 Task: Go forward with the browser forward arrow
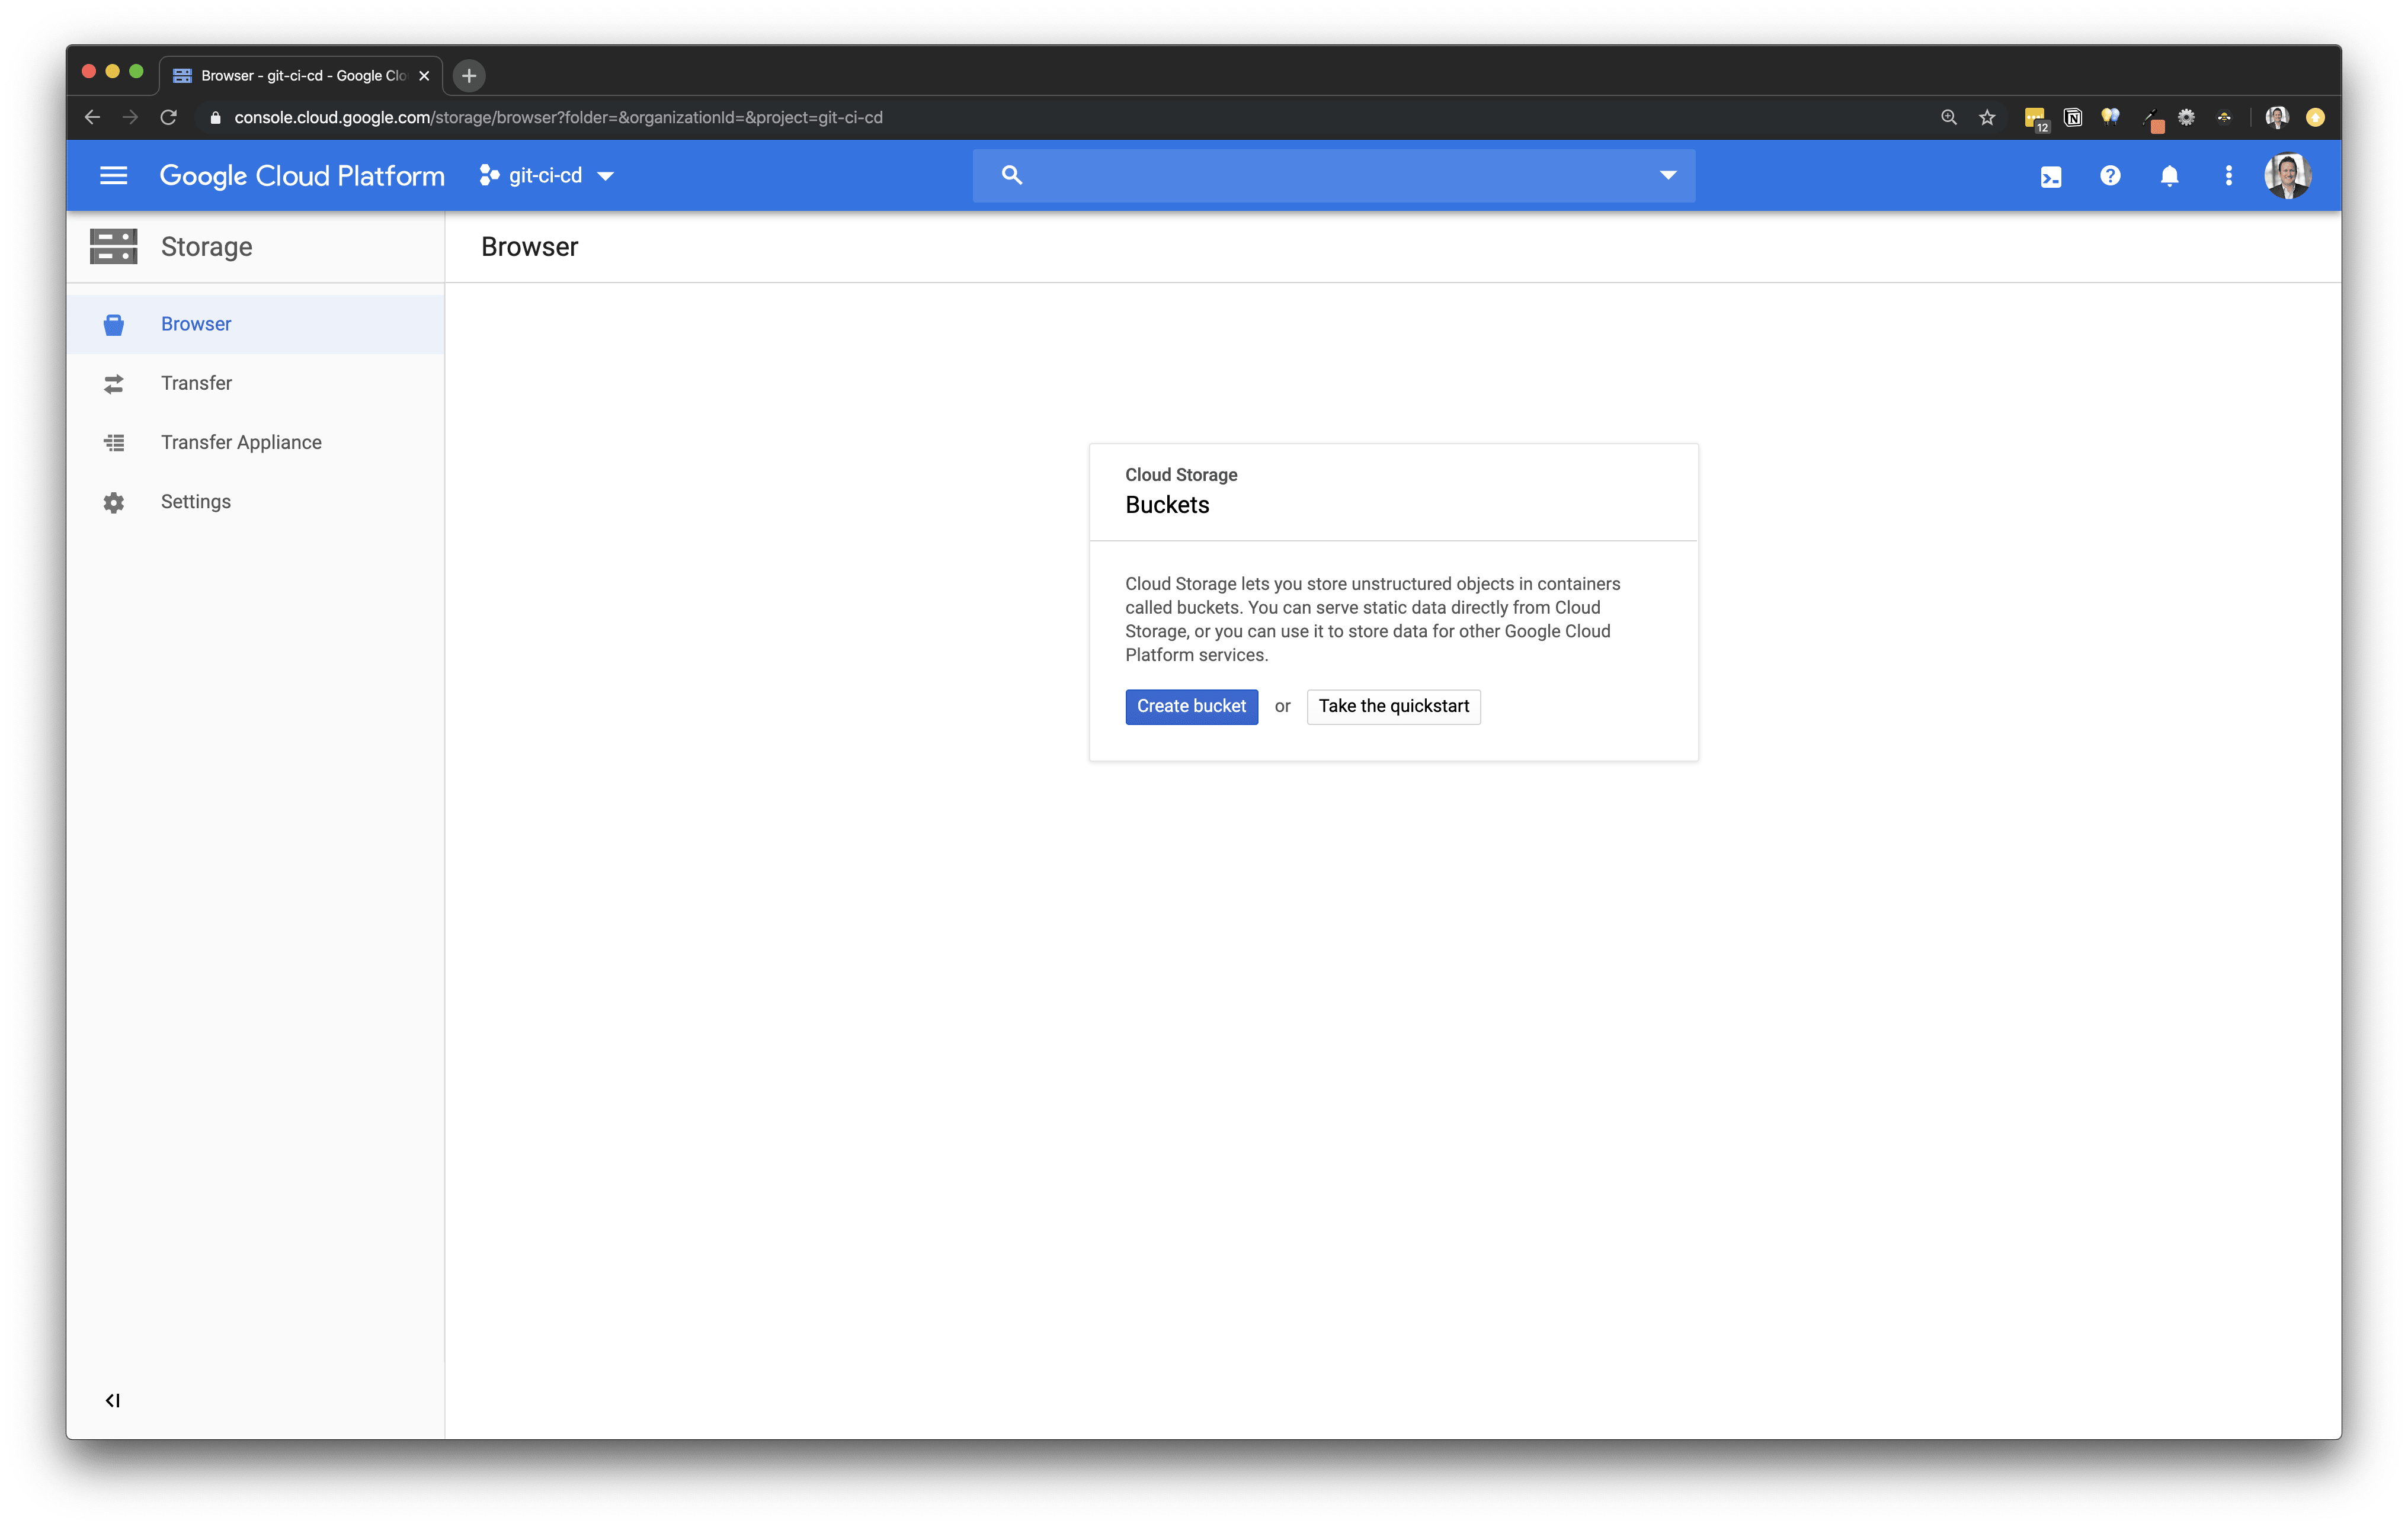(130, 117)
